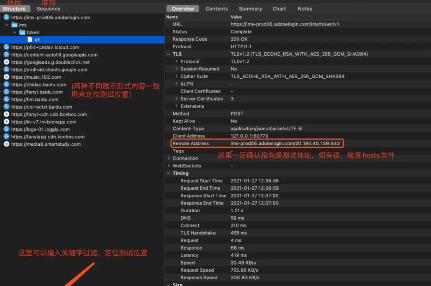The height and width of the screenshot is (286, 431).
Task: Expand the Connection section
Action: (169, 158)
